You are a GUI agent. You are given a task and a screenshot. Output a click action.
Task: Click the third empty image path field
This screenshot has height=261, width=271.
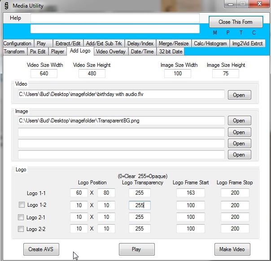[x=121, y=144]
